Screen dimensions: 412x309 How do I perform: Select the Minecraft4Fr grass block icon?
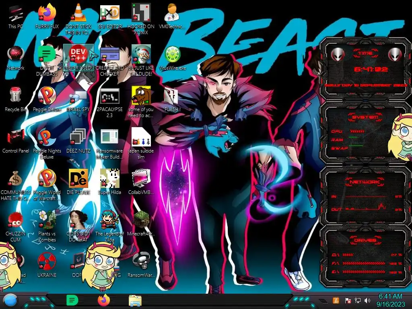141,224
